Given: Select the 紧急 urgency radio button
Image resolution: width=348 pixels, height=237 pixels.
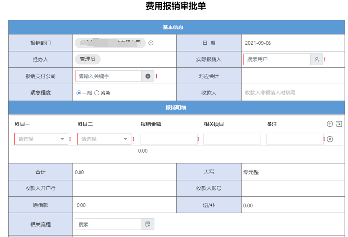Looking at the screenshot, I should point(97,93).
